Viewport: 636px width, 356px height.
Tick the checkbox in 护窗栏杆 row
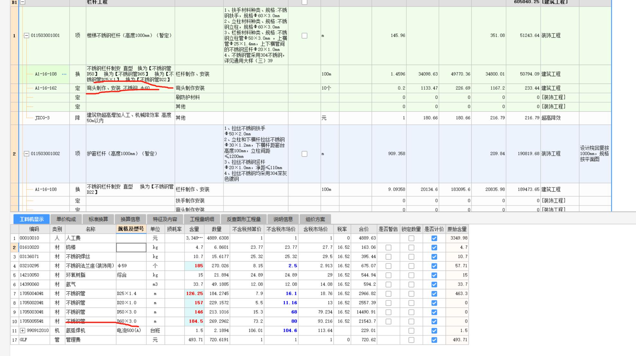point(304,154)
